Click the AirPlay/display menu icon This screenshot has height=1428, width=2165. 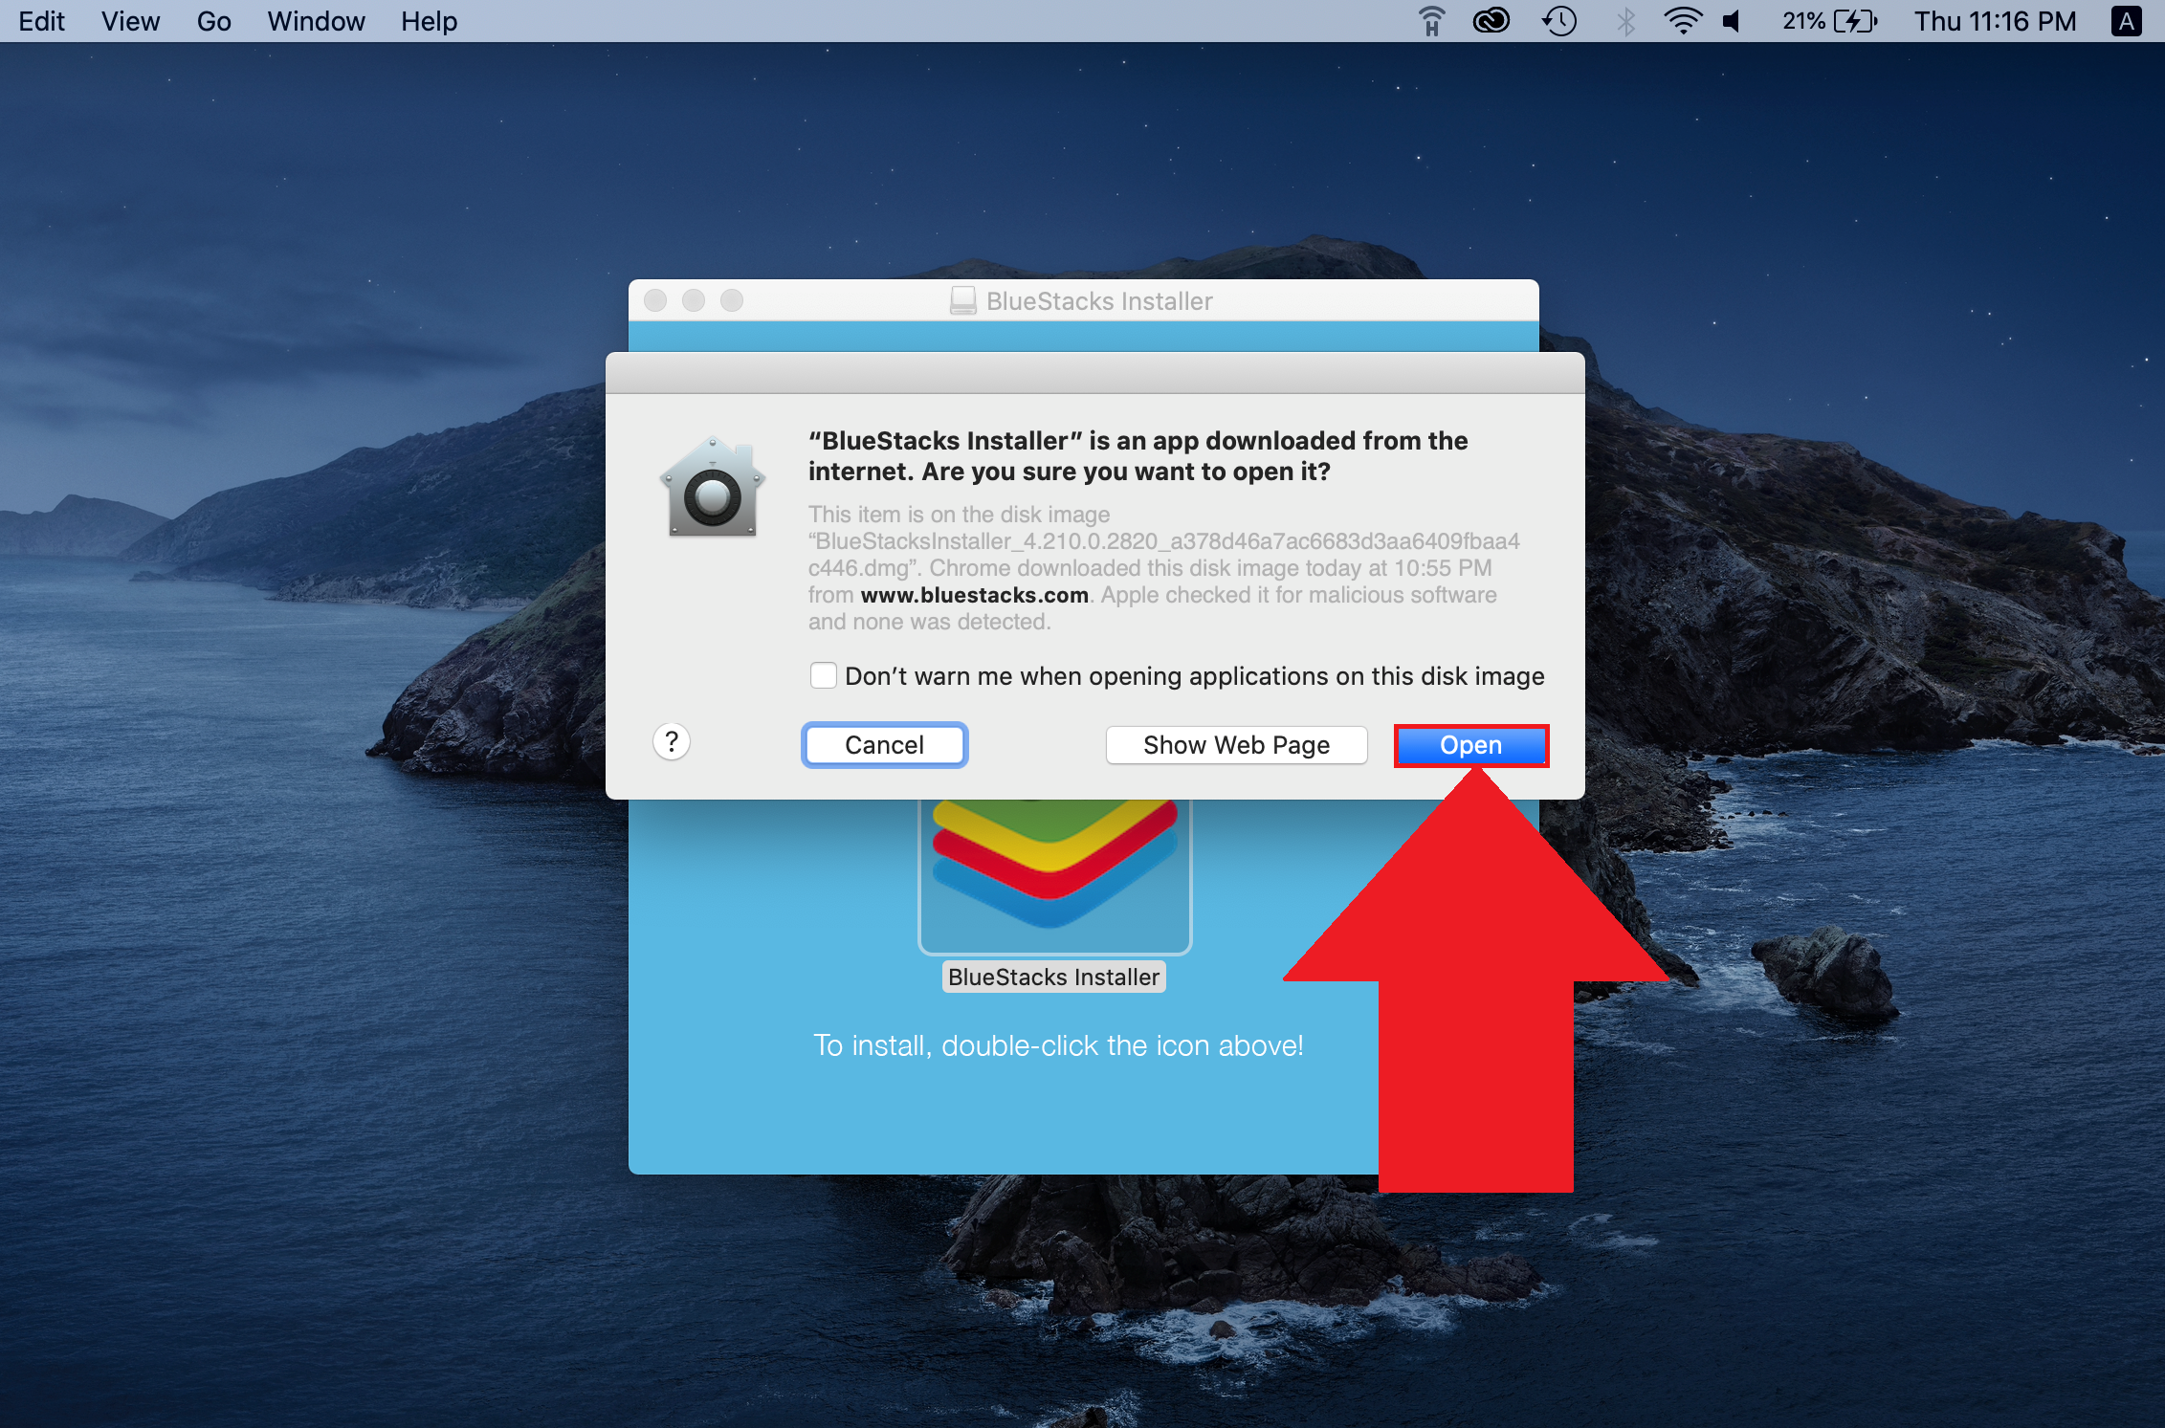pos(1430,19)
